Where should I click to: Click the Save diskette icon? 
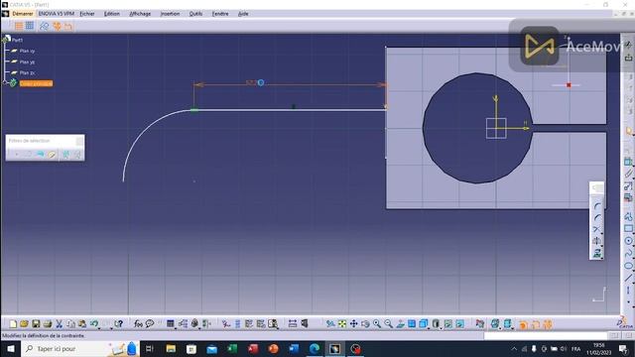point(36,324)
